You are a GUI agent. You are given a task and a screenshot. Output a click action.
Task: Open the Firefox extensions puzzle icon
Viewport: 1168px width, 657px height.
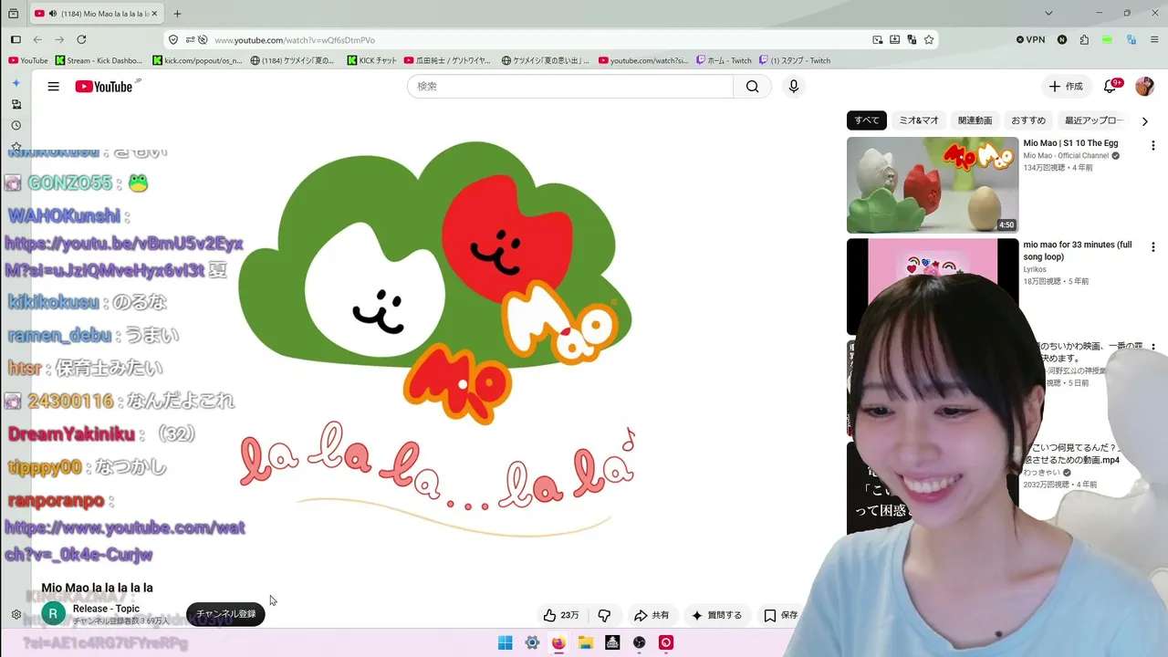click(1084, 40)
